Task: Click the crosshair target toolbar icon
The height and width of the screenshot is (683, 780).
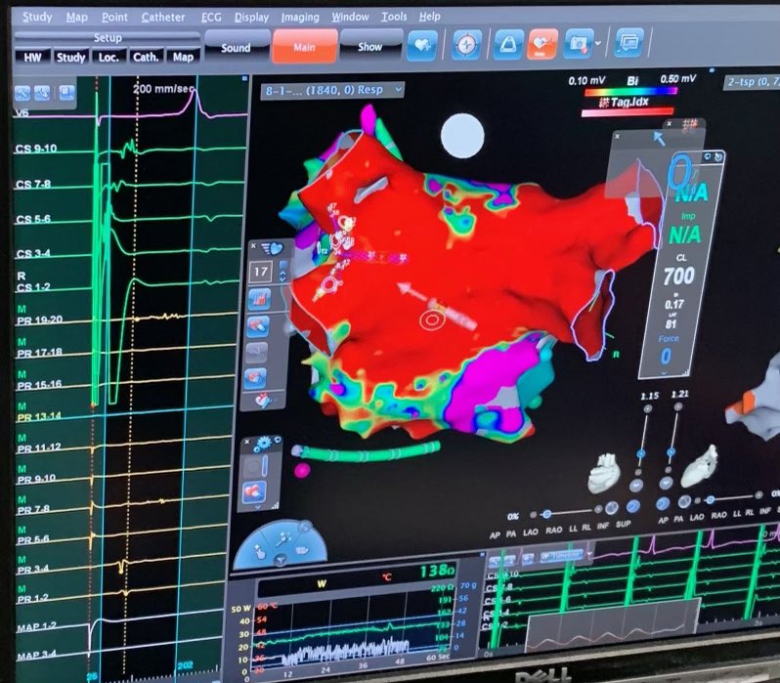Action: pos(466,45)
